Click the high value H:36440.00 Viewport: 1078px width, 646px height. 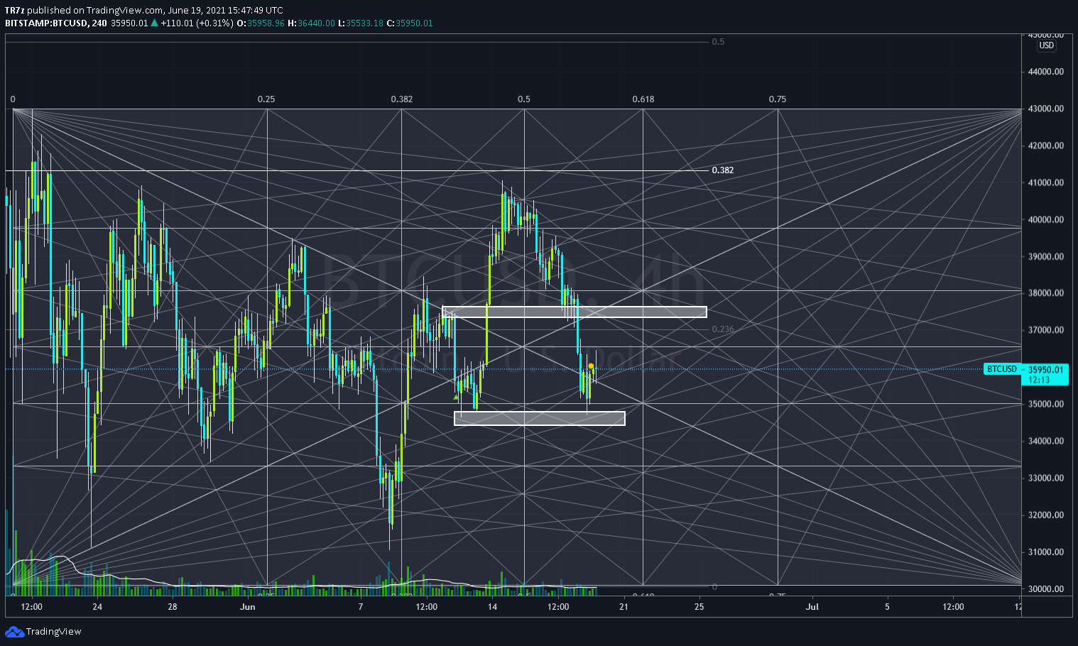click(311, 23)
